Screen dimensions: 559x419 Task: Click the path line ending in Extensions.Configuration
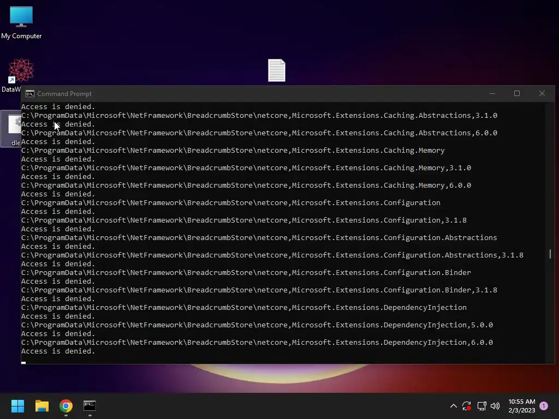click(231, 203)
